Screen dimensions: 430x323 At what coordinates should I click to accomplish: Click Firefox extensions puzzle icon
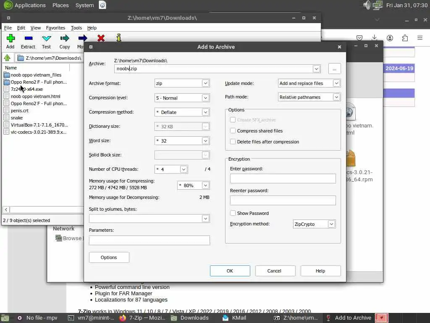pyautogui.click(x=405, y=38)
